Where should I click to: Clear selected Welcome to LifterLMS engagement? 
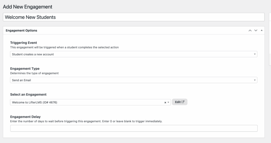point(165,102)
